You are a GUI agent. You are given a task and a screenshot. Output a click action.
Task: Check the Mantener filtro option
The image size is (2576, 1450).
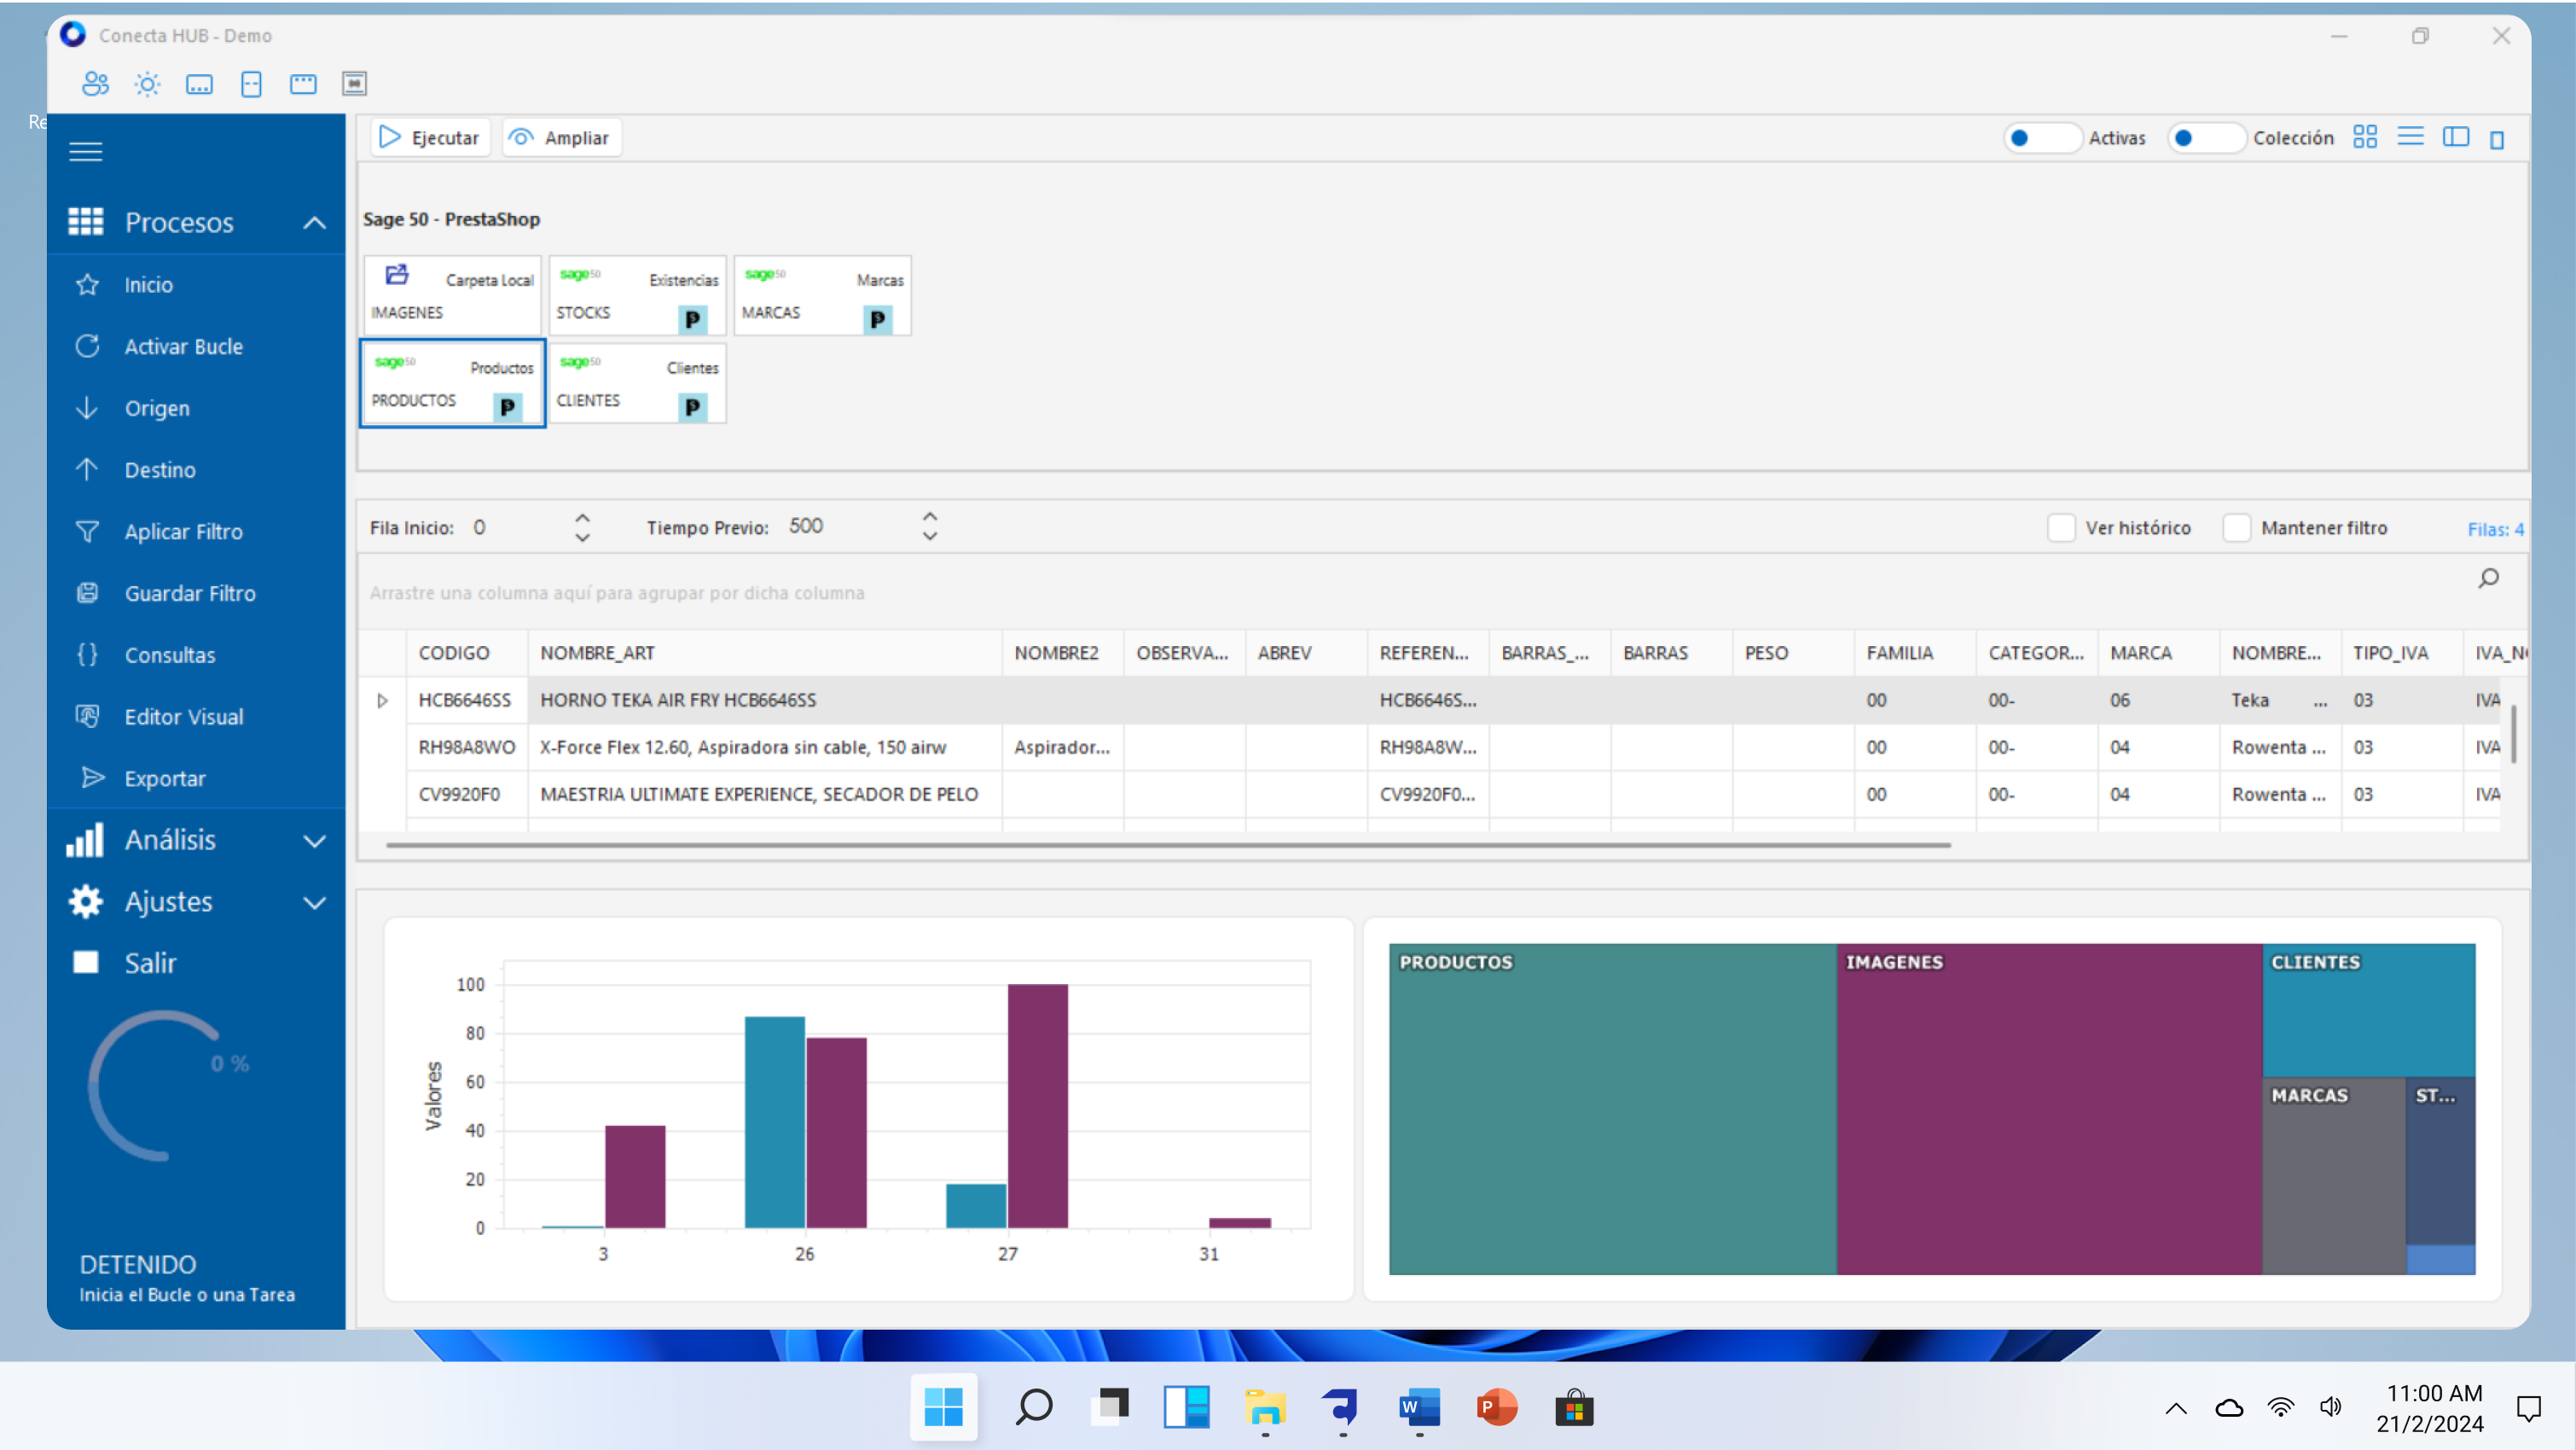point(2236,527)
